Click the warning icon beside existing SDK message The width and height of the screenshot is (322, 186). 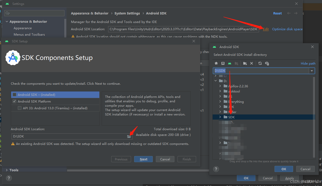point(13,144)
